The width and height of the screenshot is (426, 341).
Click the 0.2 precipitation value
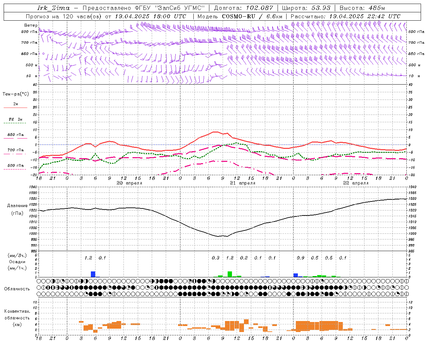point(244,258)
